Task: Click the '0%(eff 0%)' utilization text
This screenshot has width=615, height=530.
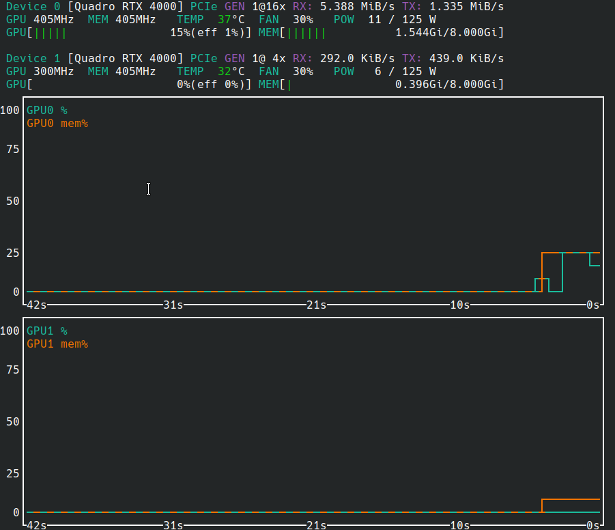Action: click(211, 85)
